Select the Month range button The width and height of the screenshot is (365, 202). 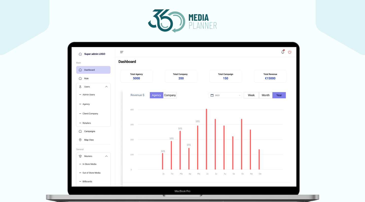[265, 95]
